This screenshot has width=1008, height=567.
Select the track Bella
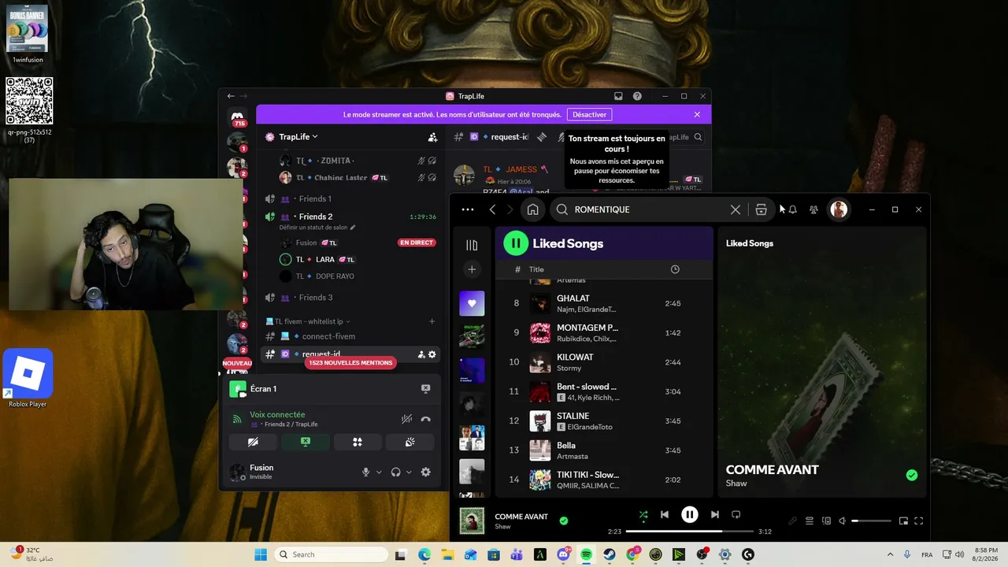603,450
